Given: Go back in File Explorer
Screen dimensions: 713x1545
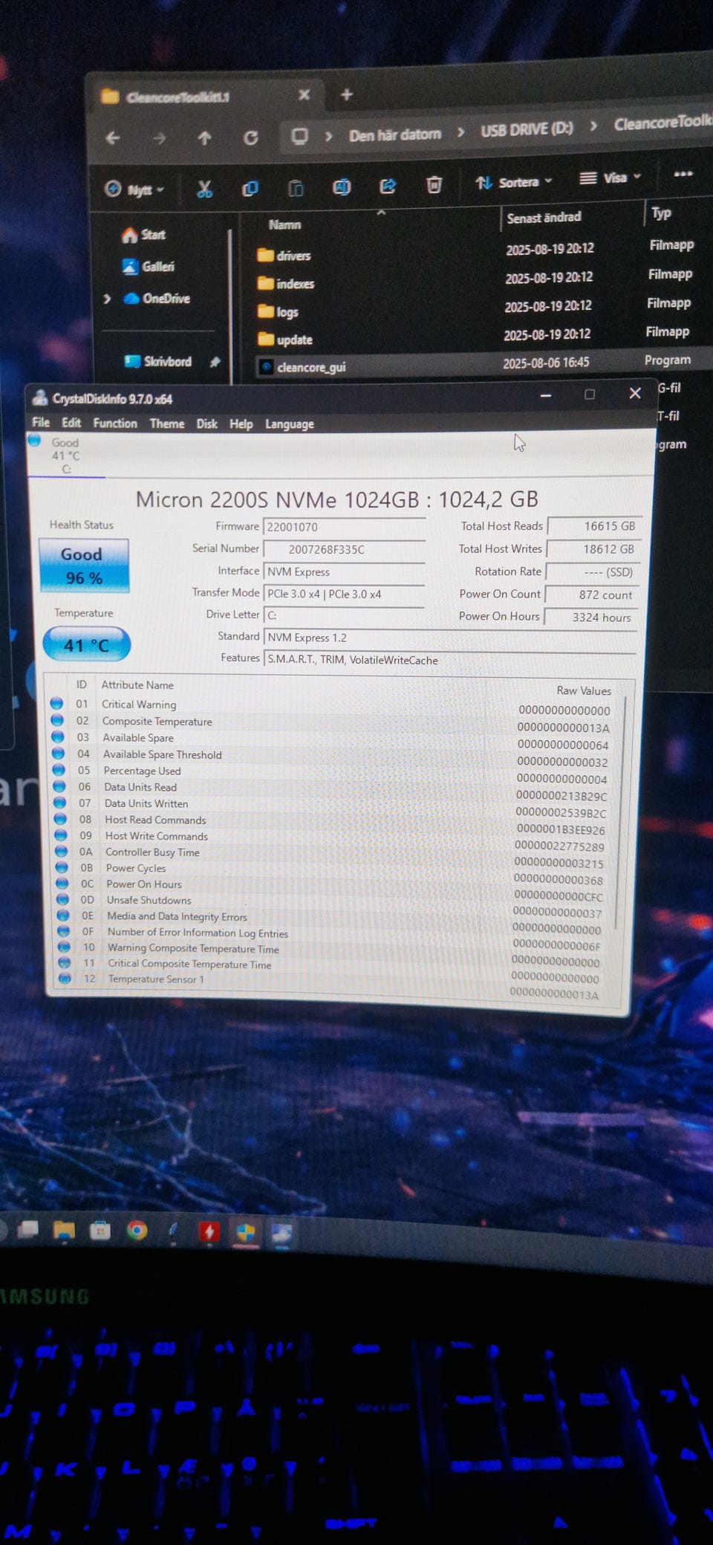Looking at the screenshot, I should click(x=113, y=138).
